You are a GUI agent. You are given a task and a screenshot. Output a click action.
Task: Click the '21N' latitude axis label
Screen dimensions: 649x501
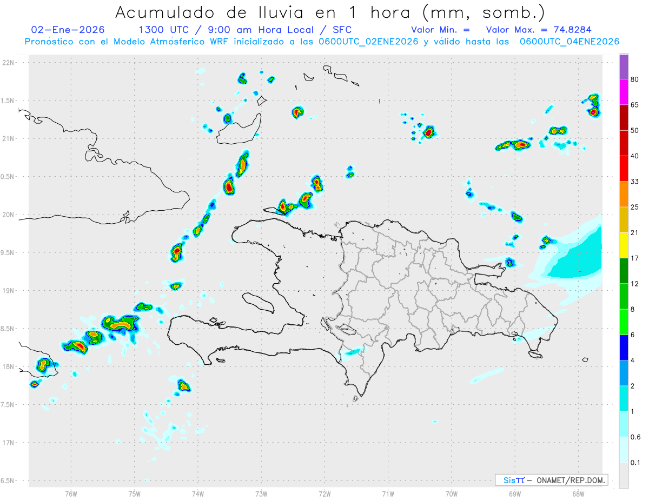[9, 139]
